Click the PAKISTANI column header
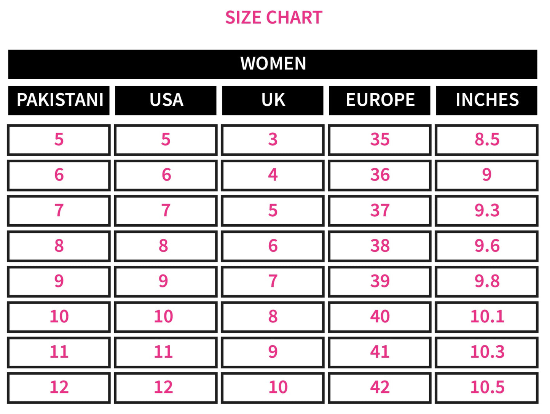The image size is (550, 414). pyautogui.click(x=59, y=100)
